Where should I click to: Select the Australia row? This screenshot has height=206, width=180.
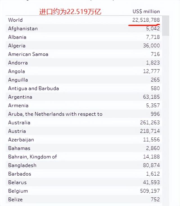tap(19, 123)
